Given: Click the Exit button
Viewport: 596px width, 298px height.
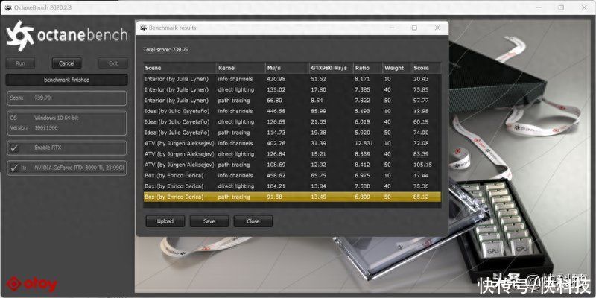Looking at the screenshot, I should (x=113, y=63).
